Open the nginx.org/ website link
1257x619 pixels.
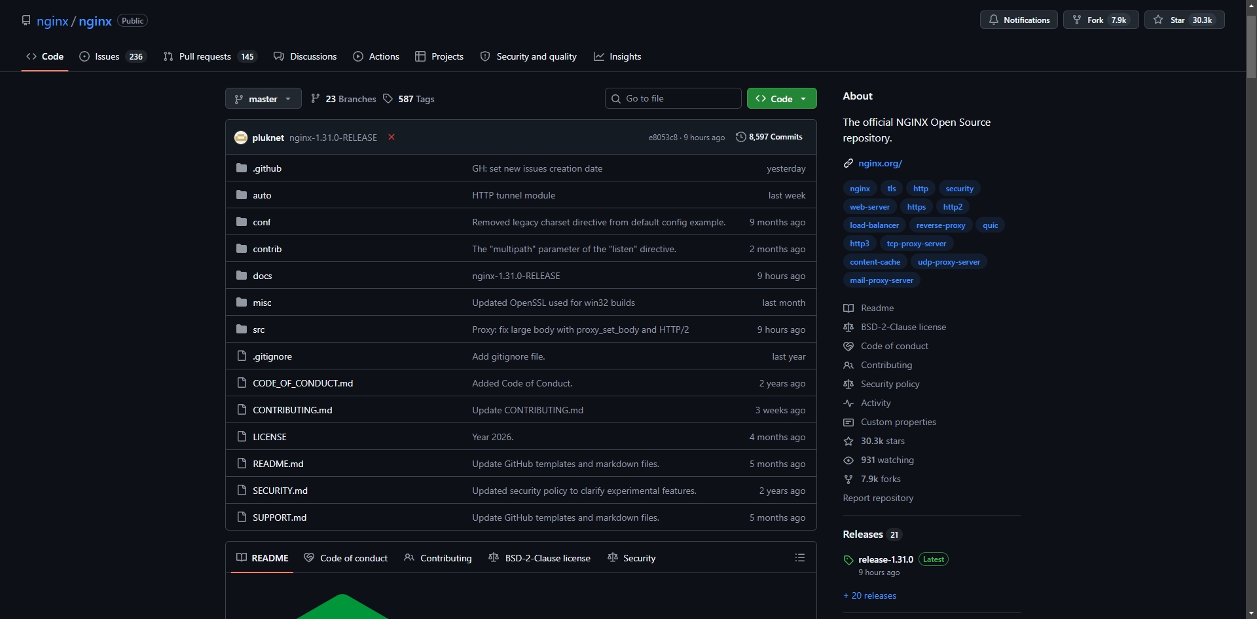[880, 163]
